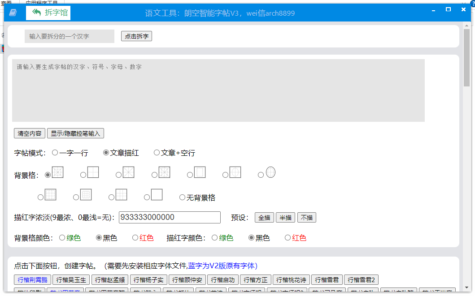Click the 点击拆字 button
This screenshot has height=296, width=475.
tap(137, 36)
